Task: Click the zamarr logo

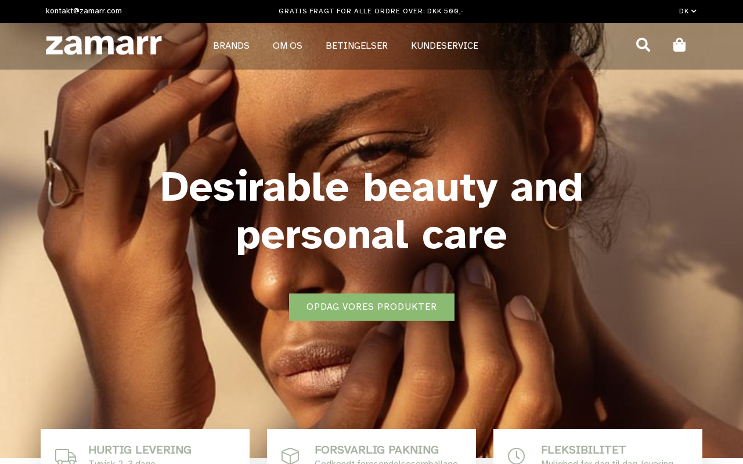Action: [104, 45]
